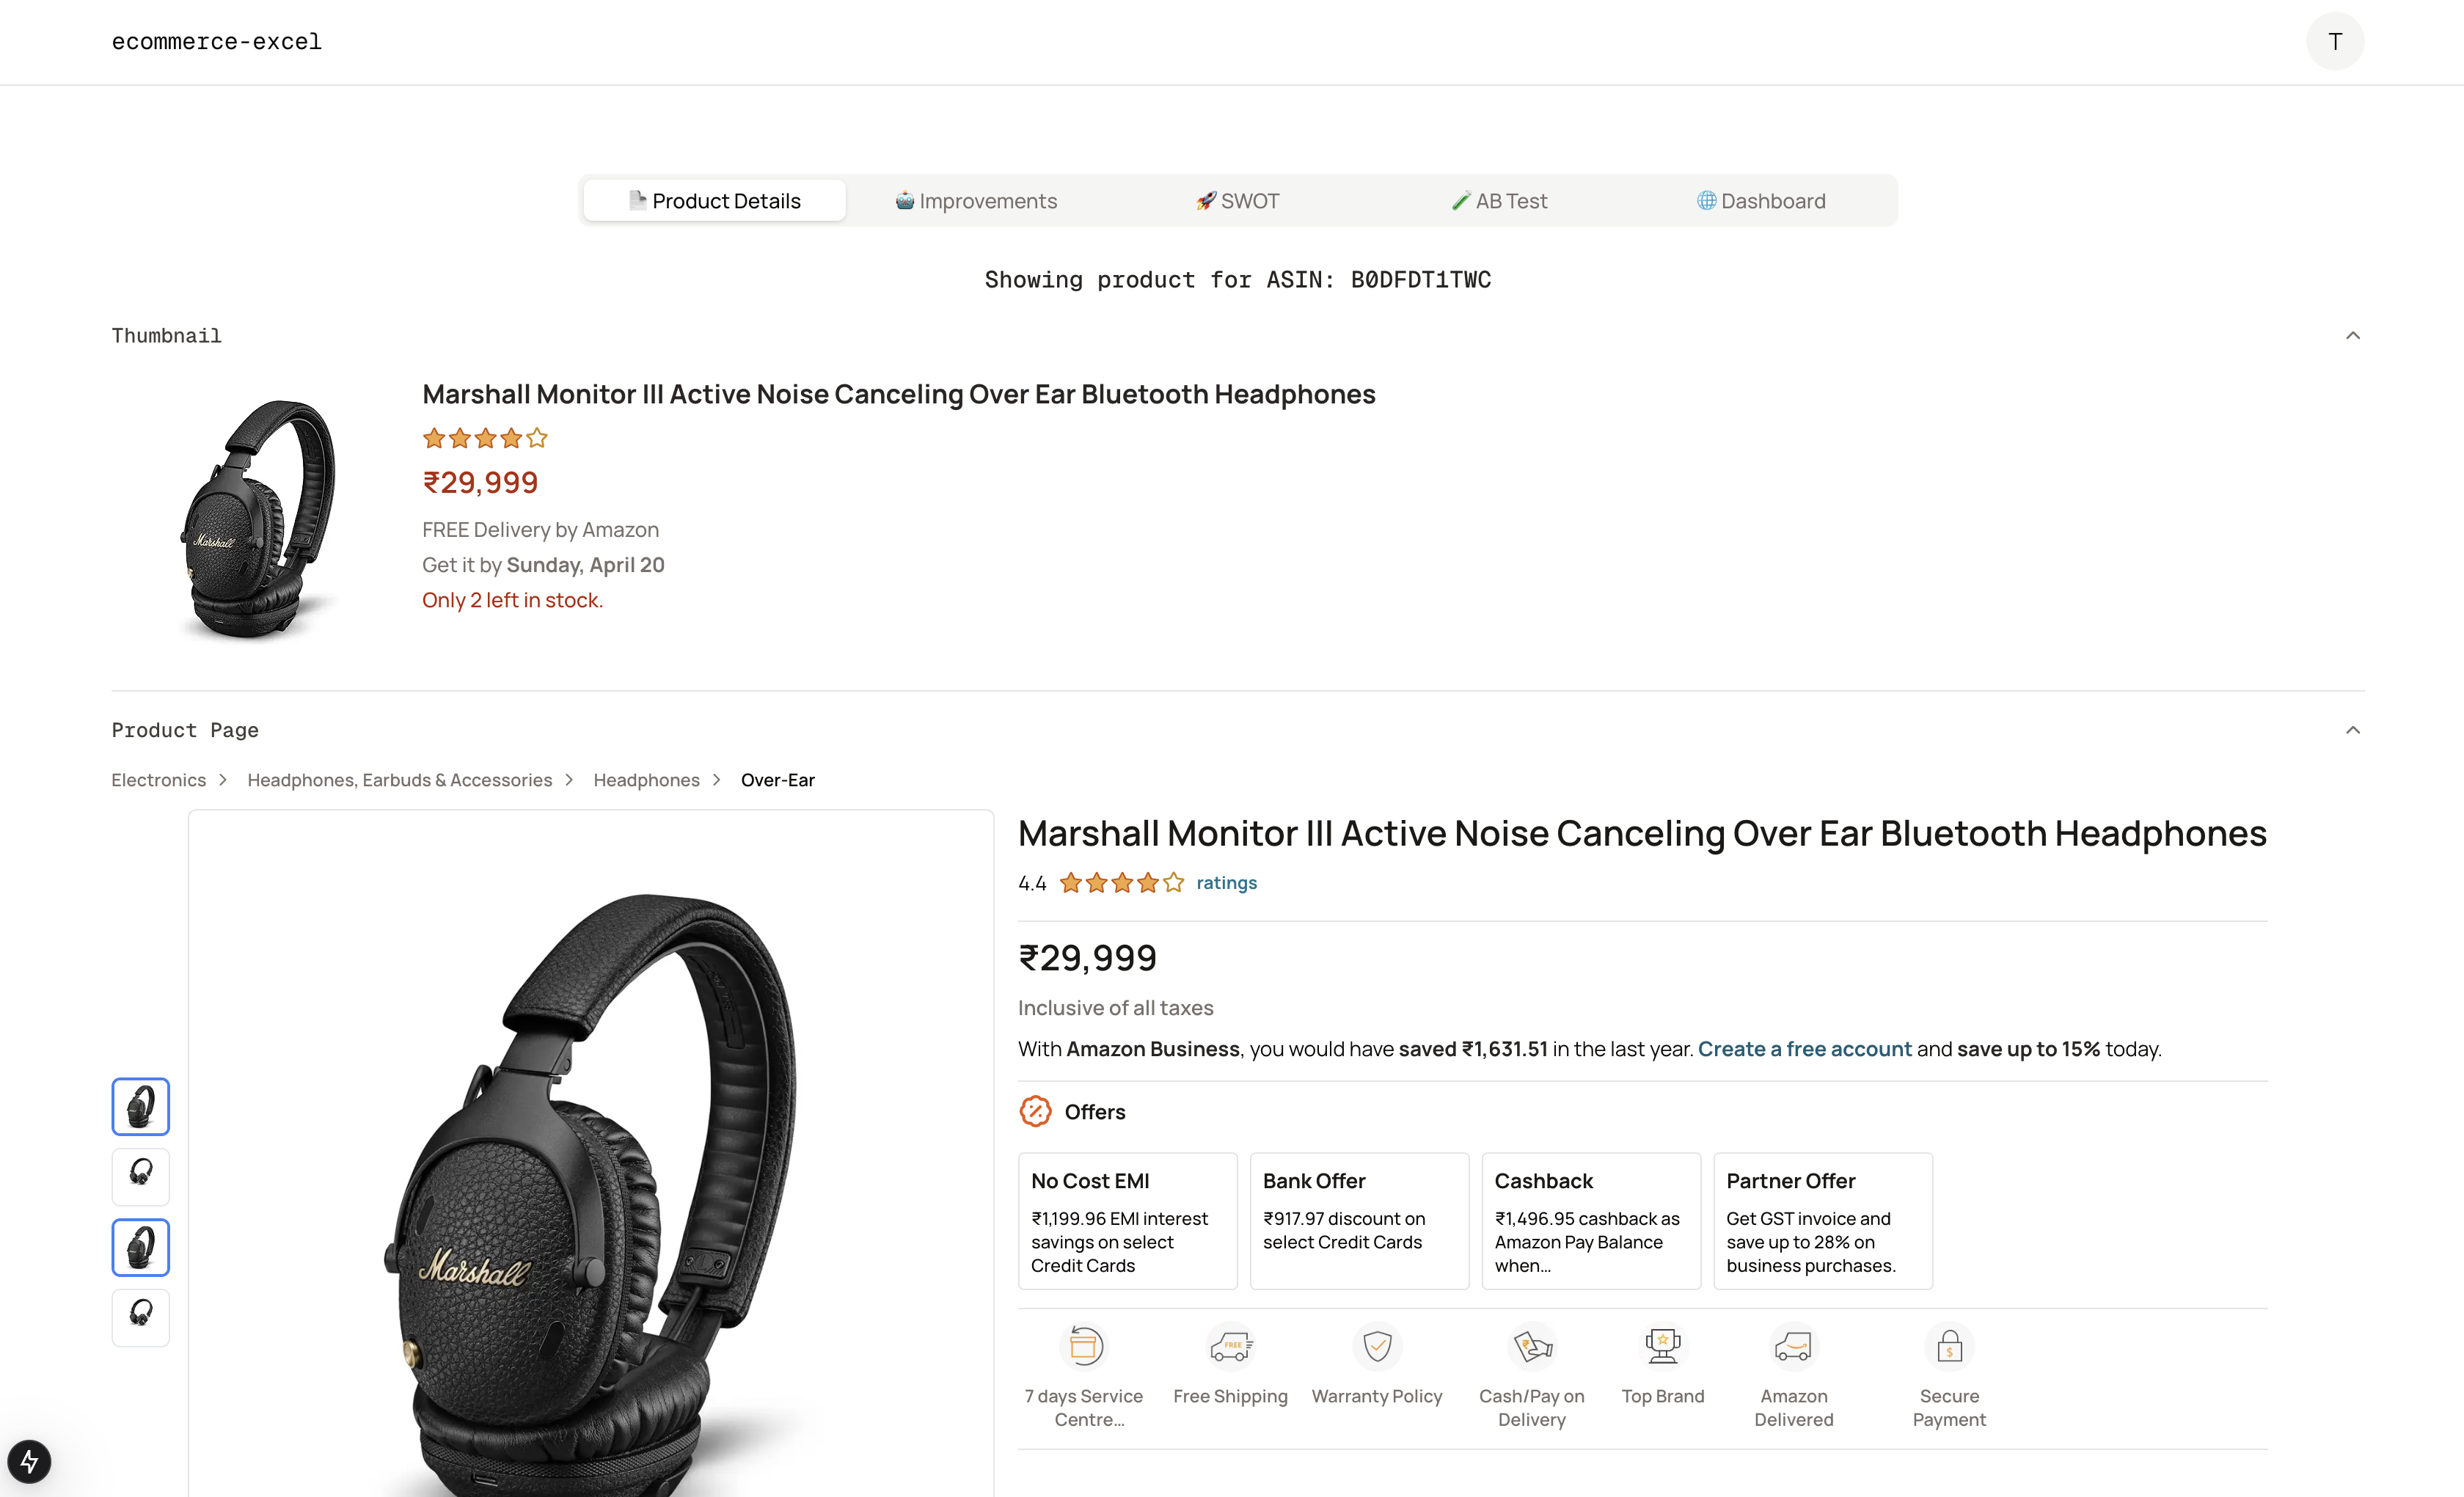Click the Cash/Pay on Delivery icon

tap(1532, 1346)
